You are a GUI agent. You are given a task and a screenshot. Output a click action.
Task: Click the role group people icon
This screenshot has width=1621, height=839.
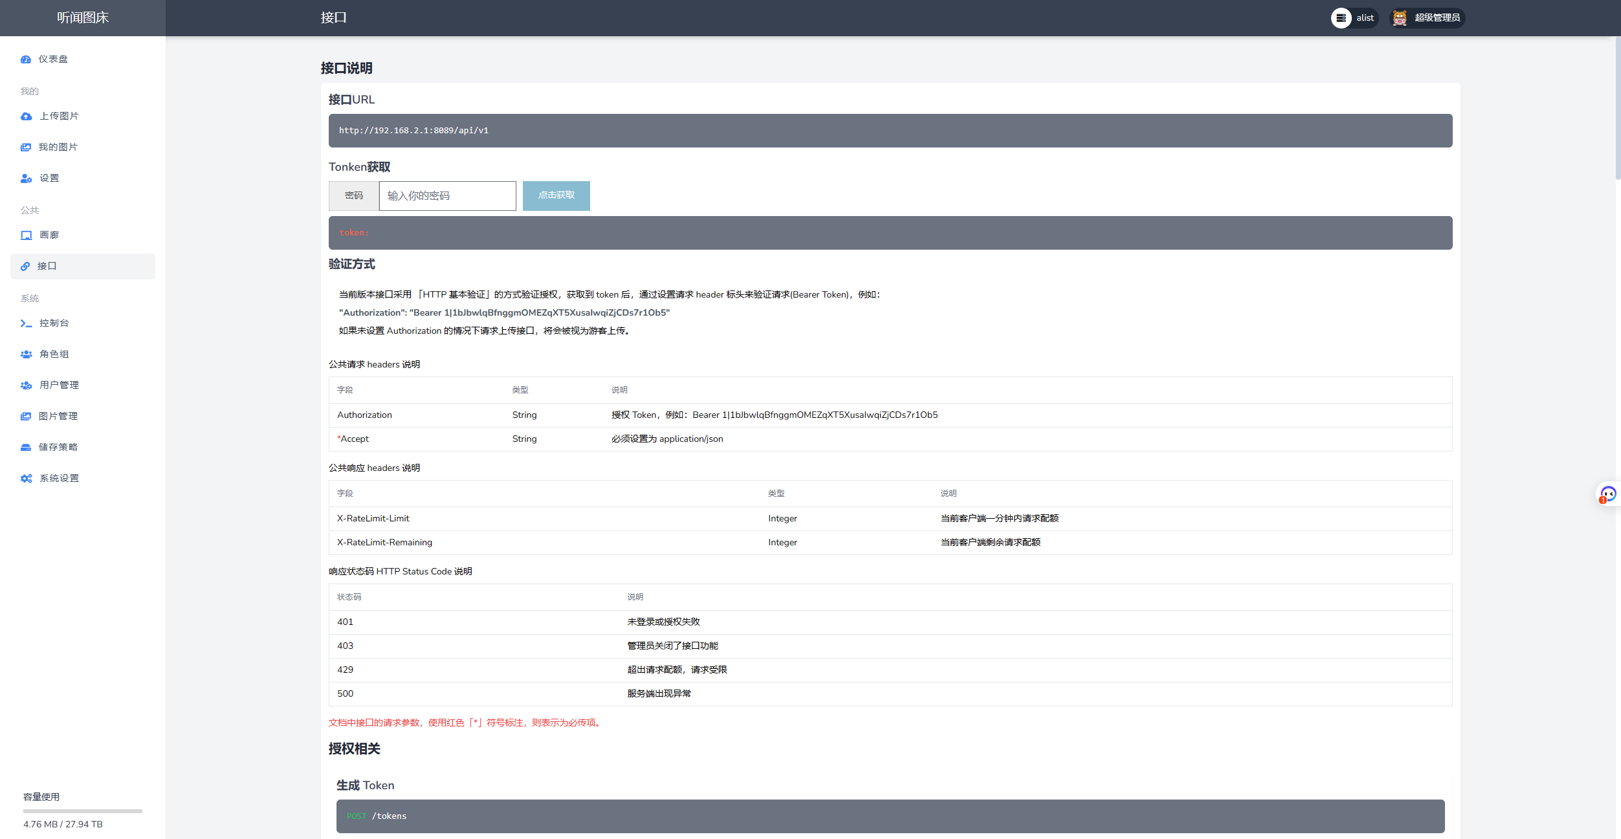(x=26, y=354)
